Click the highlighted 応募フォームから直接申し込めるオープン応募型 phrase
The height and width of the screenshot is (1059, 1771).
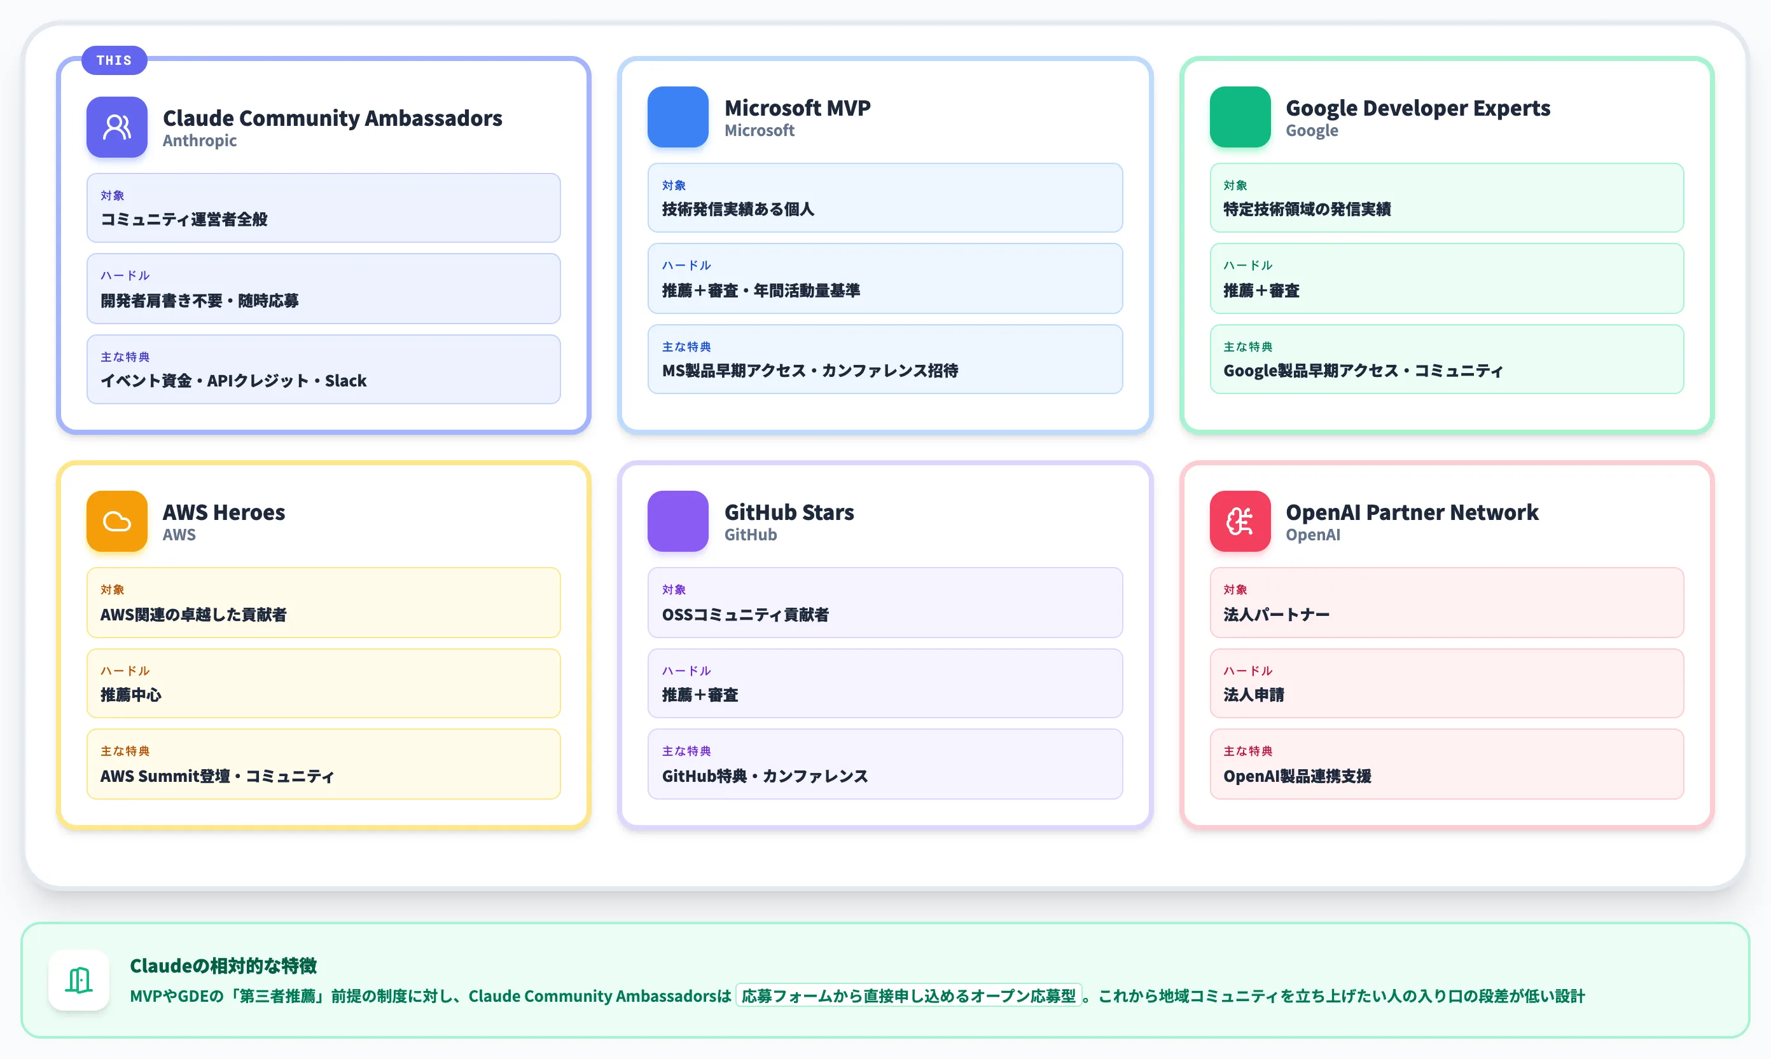tap(908, 995)
